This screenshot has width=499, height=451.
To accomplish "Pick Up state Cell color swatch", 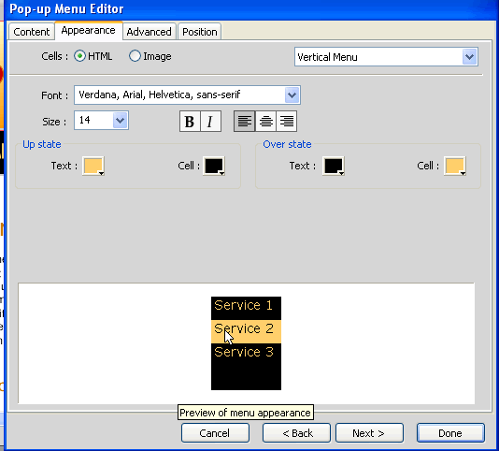I will 214,166.
